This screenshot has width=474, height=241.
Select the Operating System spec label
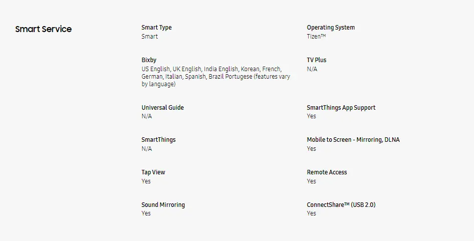click(331, 28)
